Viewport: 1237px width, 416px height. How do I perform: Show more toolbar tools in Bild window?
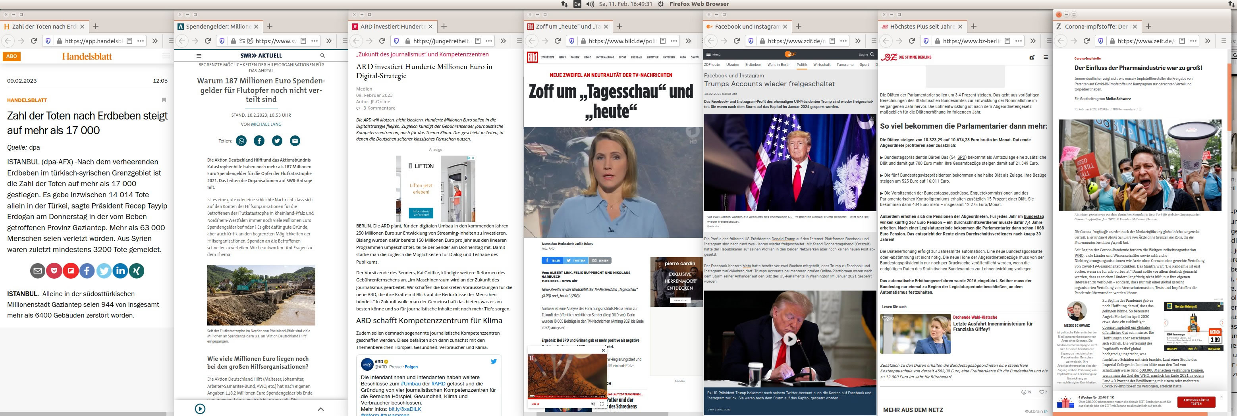pyautogui.click(x=688, y=41)
